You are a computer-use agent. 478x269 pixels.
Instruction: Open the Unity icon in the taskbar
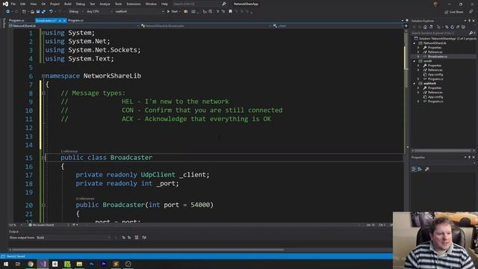[x=55, y=264]
